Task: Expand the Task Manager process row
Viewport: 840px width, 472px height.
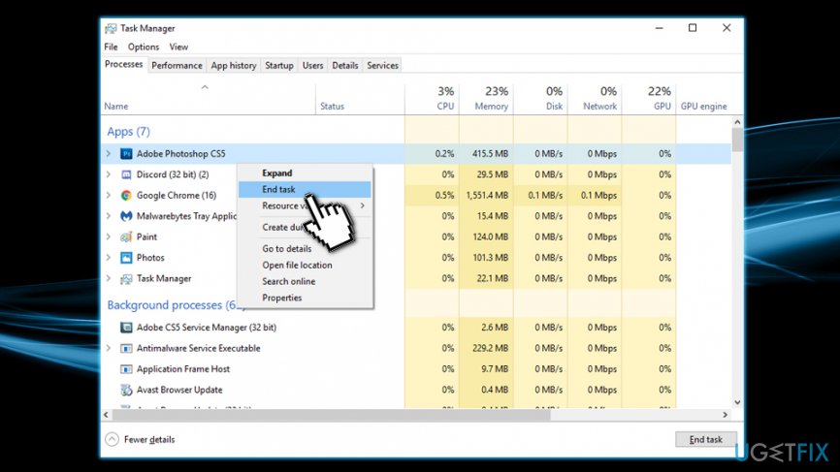Action: 109,279
